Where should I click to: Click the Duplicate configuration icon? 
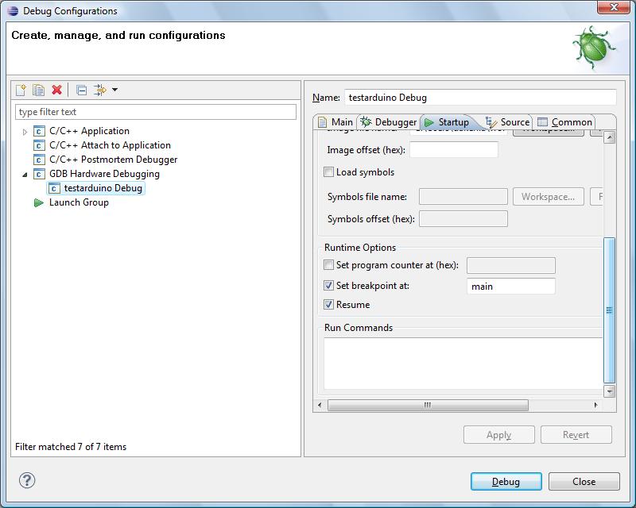[x=38, y=90]
